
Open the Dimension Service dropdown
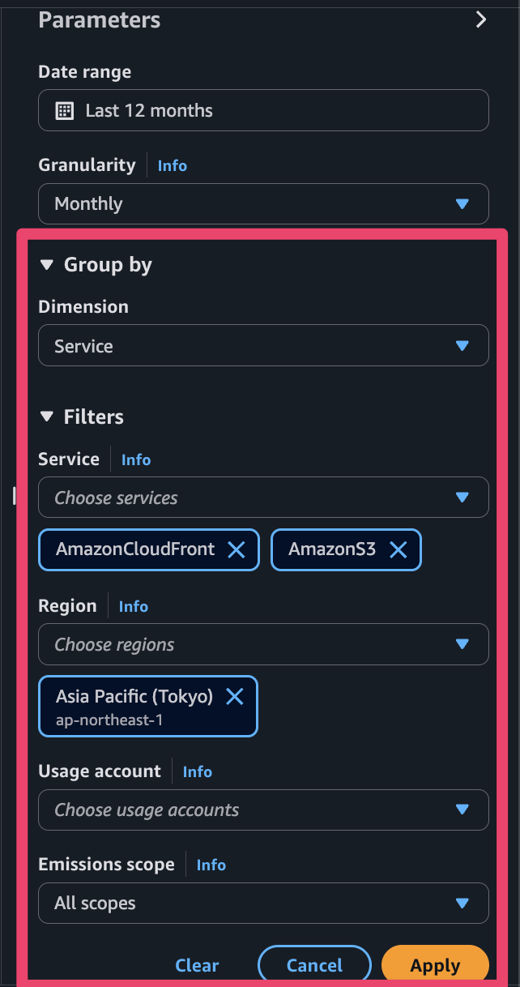[x=263, y=346]
